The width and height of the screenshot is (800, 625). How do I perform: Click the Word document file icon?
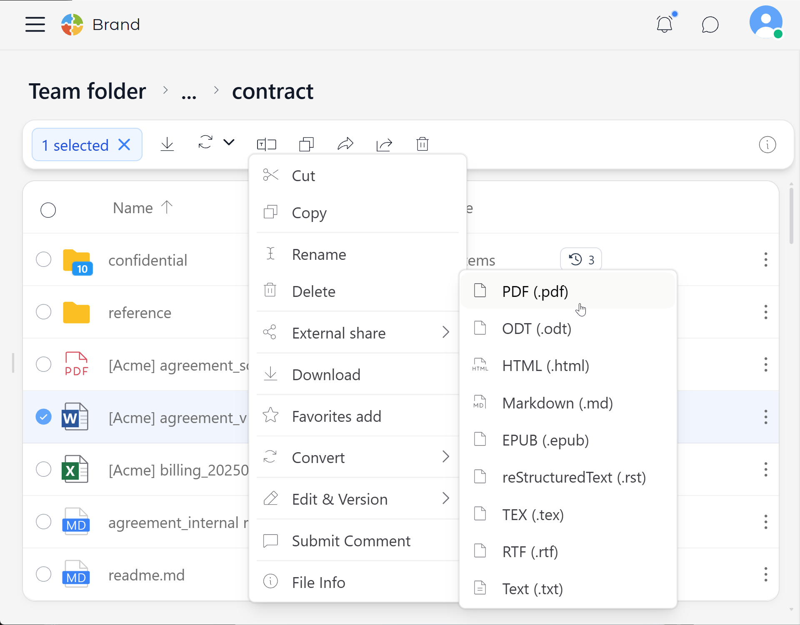pos(75,416)
